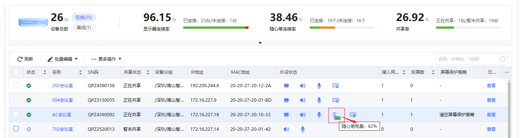
Task: Click 查看 link in 702会议室 row
Action: pos(491,129)
